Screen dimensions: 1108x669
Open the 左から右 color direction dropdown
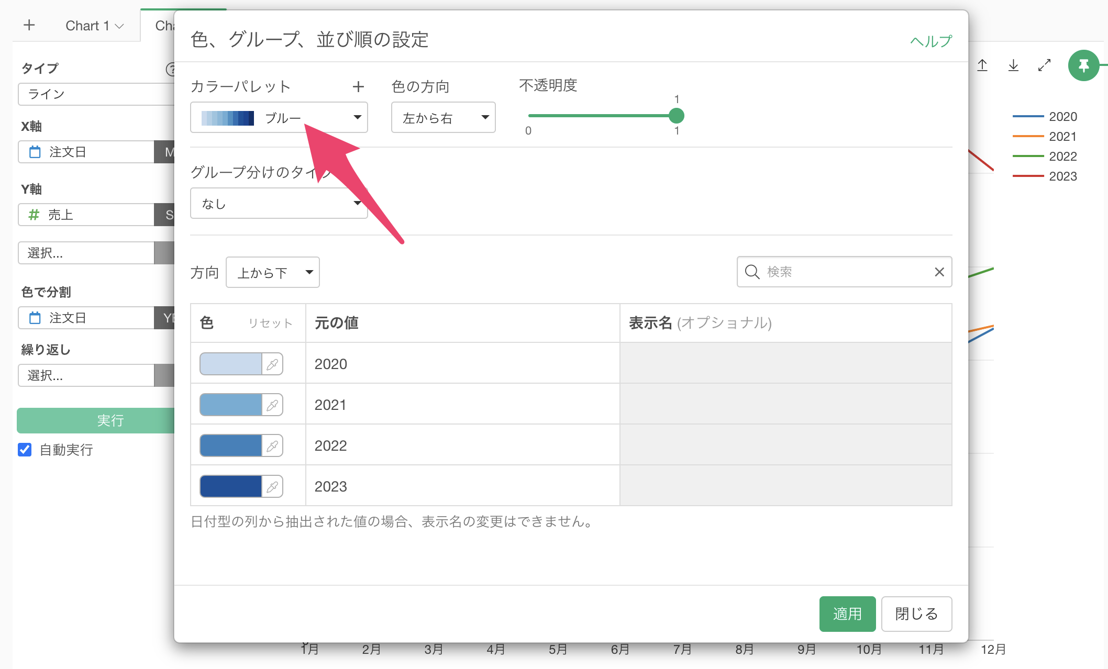[x=443, y=117]
